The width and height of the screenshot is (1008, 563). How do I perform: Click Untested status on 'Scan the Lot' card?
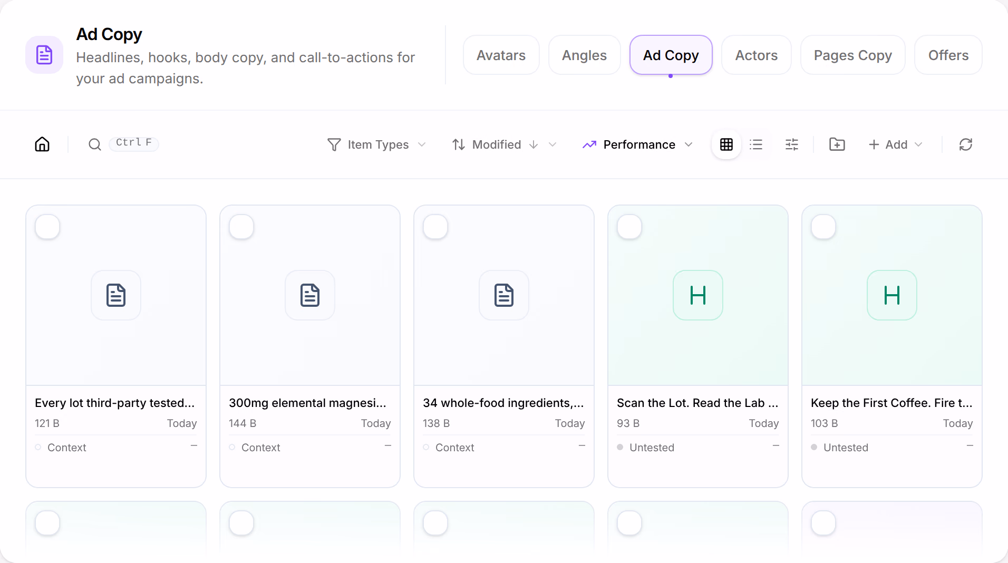646,448
